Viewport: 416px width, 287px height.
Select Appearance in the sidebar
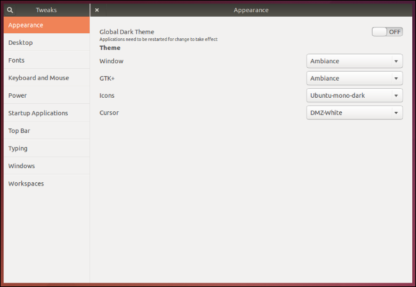[47, 25]
